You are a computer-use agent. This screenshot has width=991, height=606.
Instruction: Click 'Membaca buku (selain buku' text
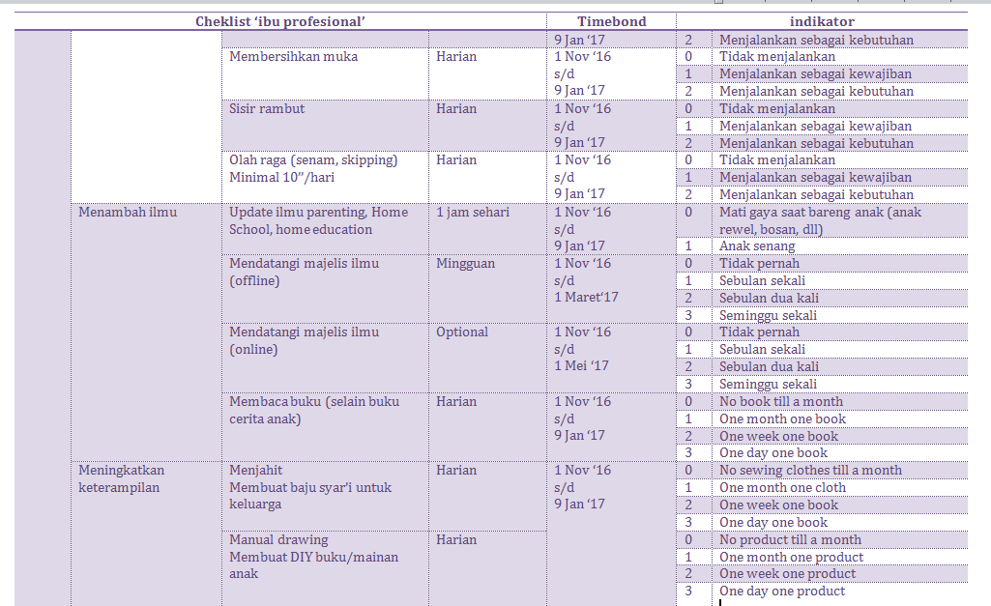tap(314, 402)
